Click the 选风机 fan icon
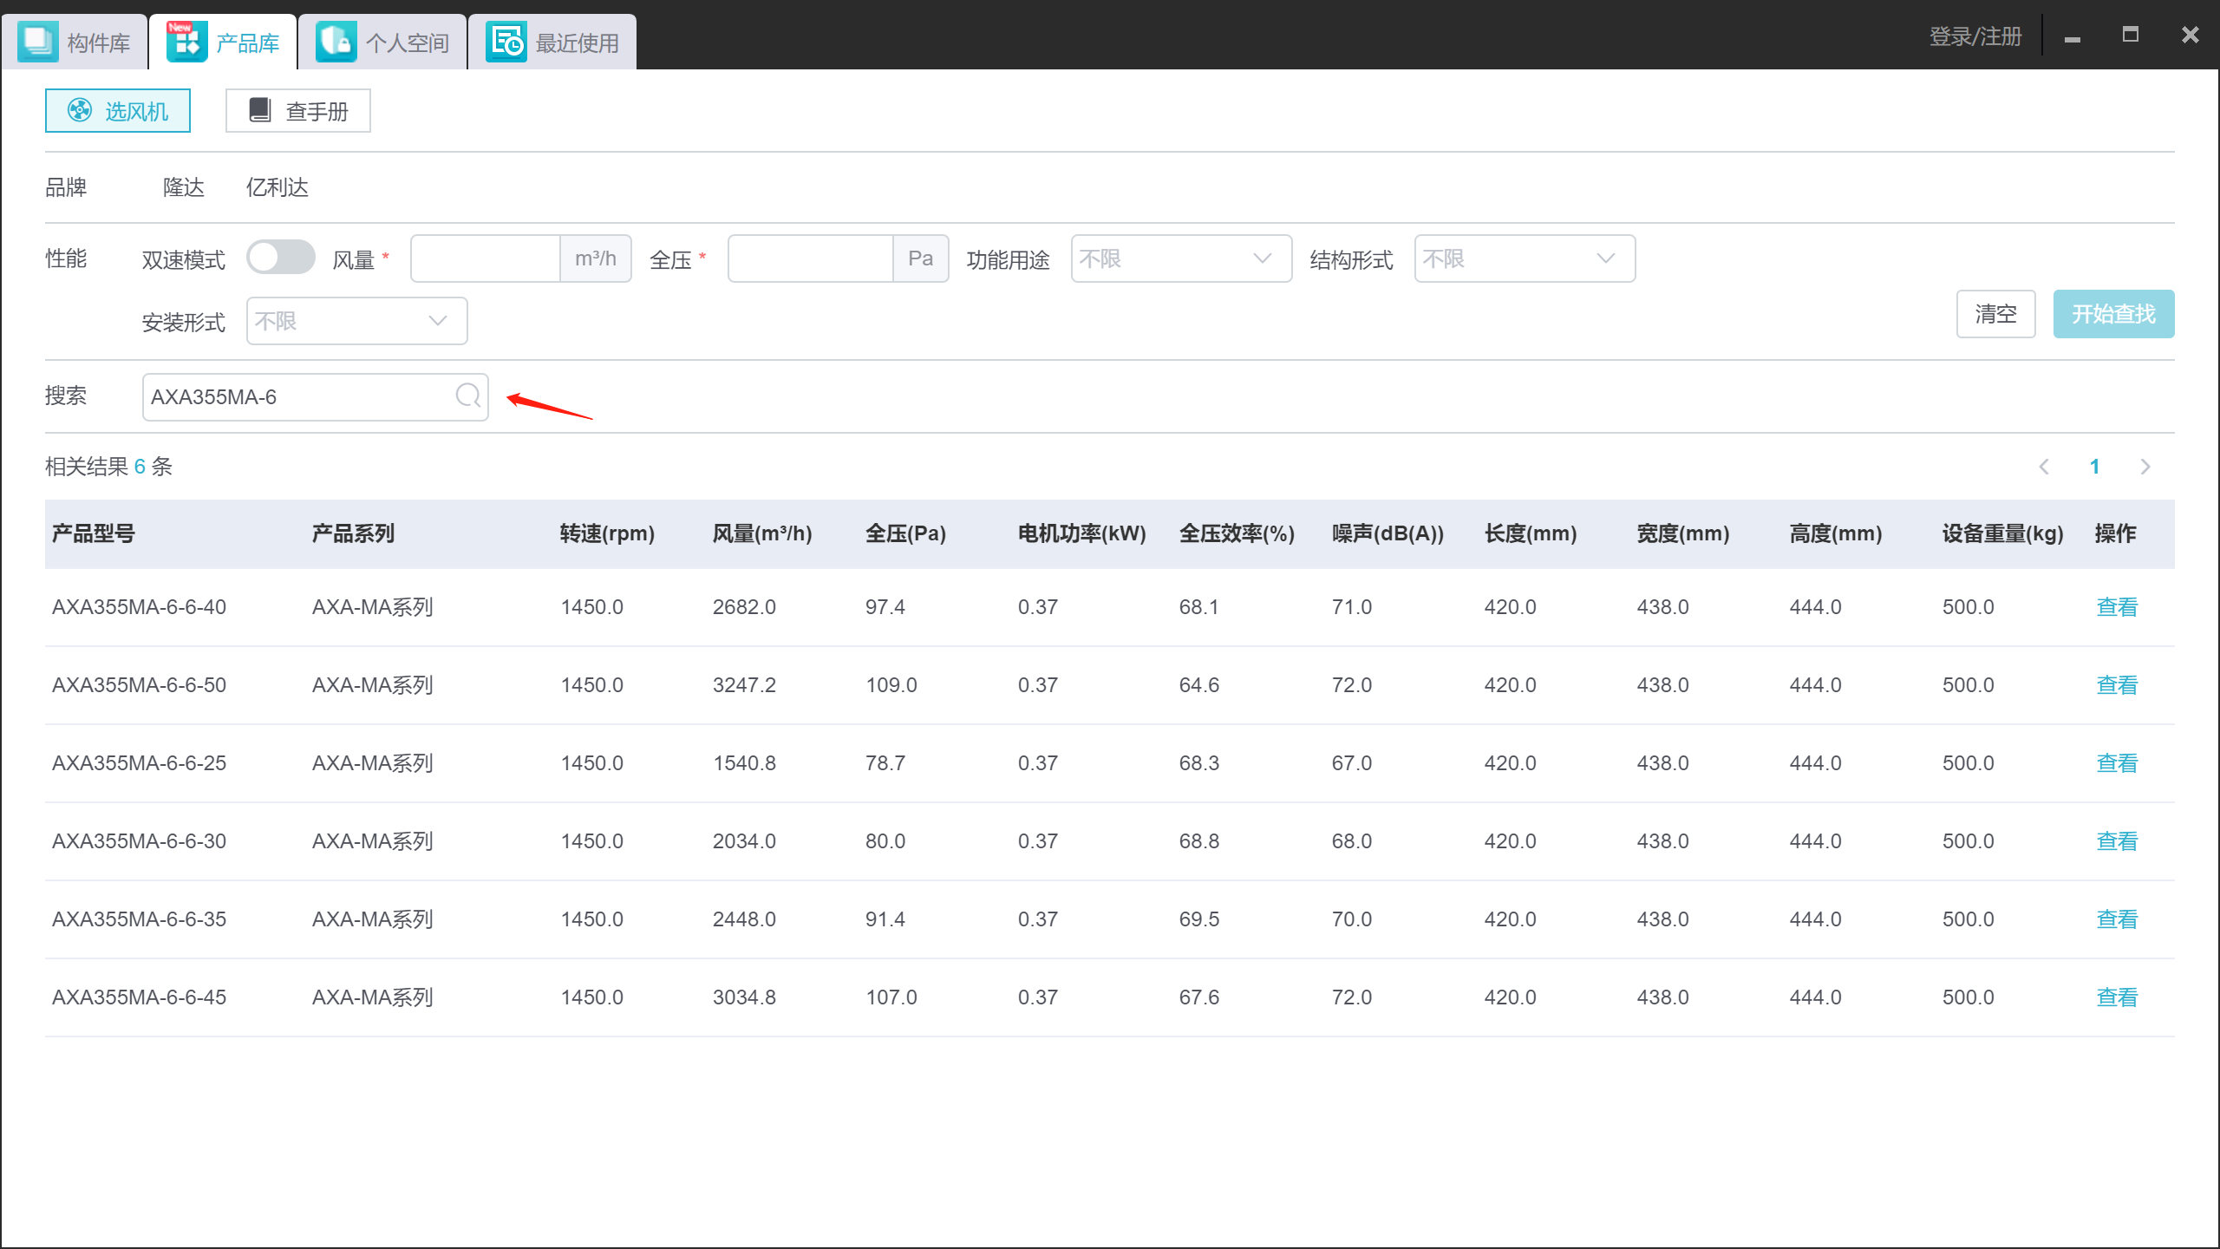 [x=80, y=110]
